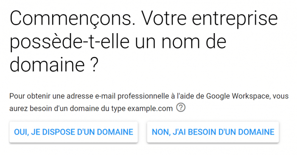Image resolution: width=297 pixels, height=155 pixels.
Task: Click "du type" text before example.com
Action: tap(117, 109)
